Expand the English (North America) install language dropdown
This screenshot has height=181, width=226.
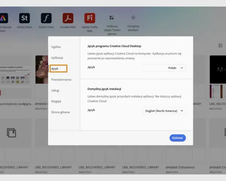[x=164, y=111]
